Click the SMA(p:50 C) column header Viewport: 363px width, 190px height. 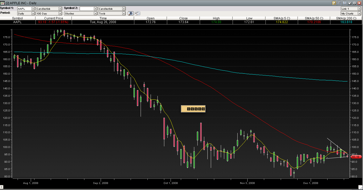pos(314,18)
